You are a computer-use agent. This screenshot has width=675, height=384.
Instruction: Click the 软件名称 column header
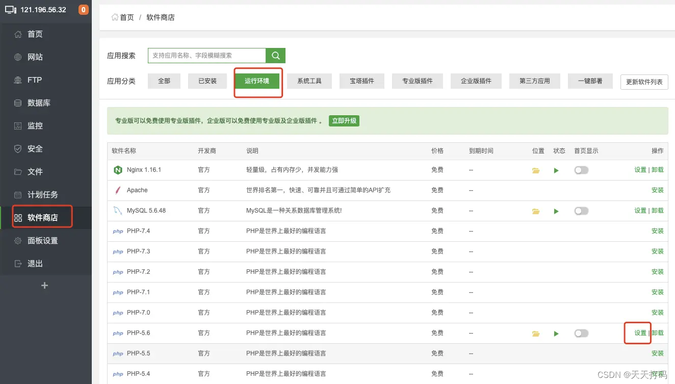[x=124, y=151]
